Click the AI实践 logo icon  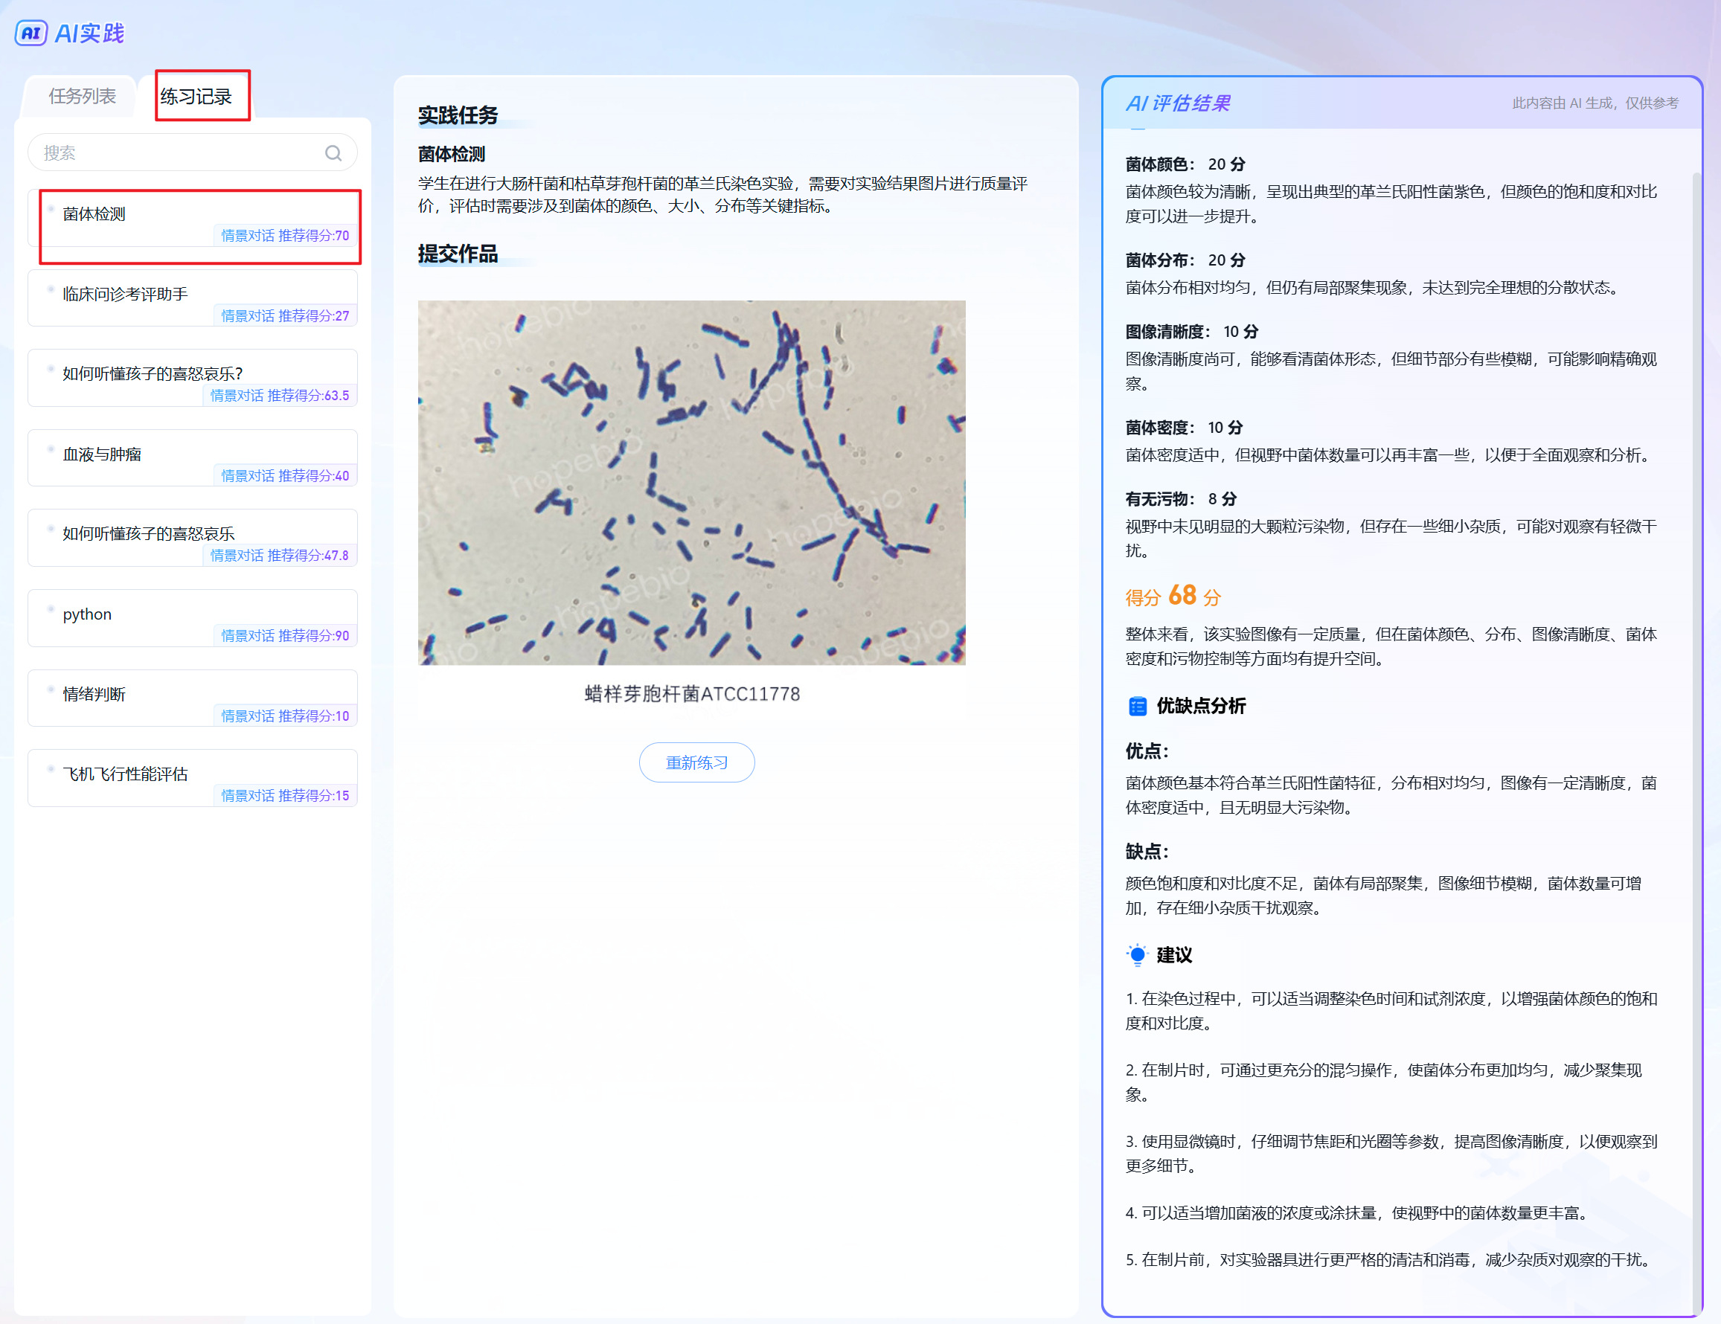coord(31,33)
